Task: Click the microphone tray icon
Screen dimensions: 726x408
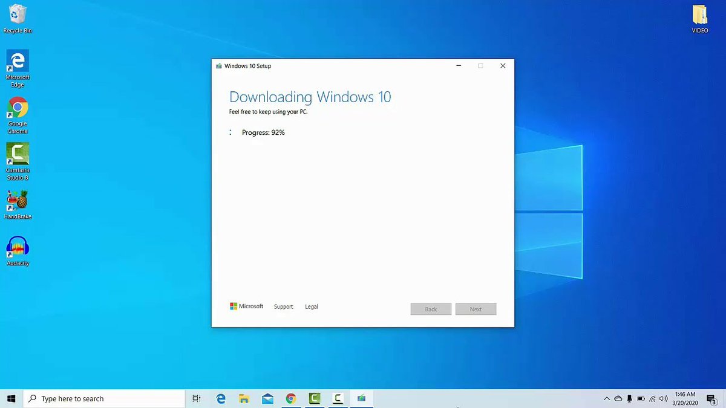Action: pyautogui.click(x=630, y=399)
